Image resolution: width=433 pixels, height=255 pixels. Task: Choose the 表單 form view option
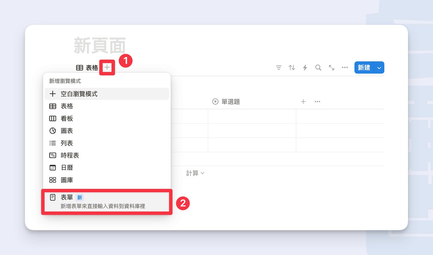(x=107, y=202)
